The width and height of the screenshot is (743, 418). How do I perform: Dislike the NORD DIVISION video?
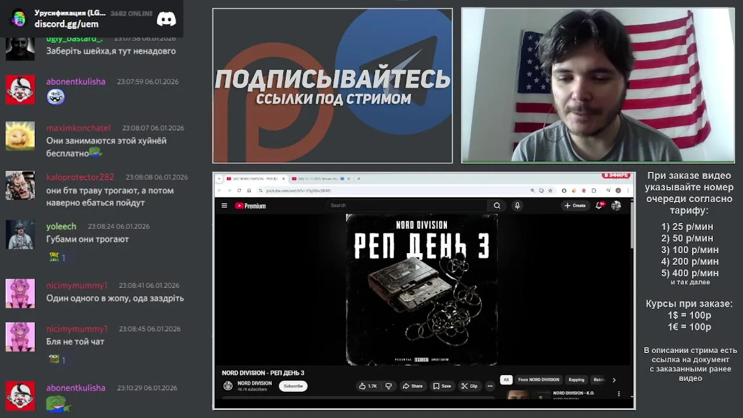click(x=388, y=386)
